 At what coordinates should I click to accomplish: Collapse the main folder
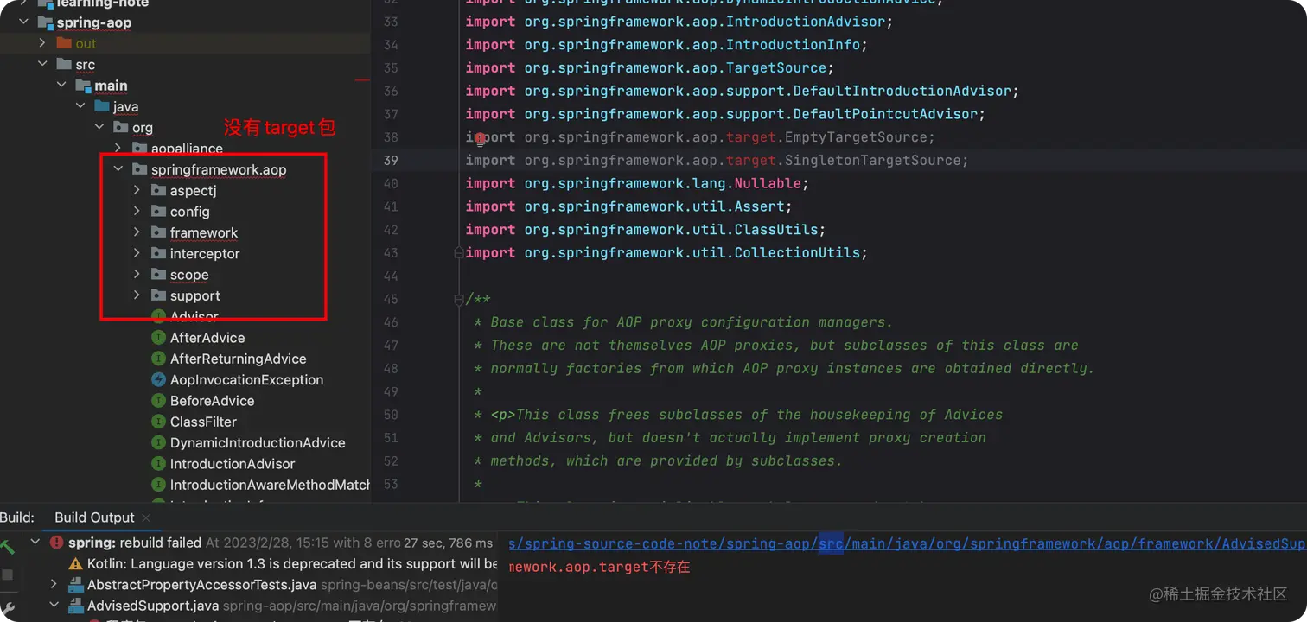[x=61, y=86]
